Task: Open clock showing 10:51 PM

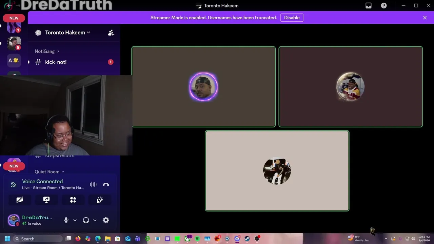Action: pyautogui.click(x=424, y=239)
